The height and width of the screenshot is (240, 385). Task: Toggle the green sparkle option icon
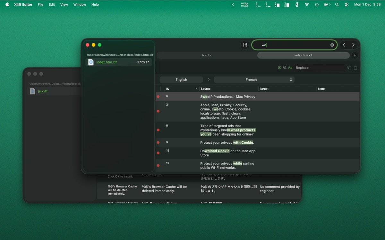(279, 68)
